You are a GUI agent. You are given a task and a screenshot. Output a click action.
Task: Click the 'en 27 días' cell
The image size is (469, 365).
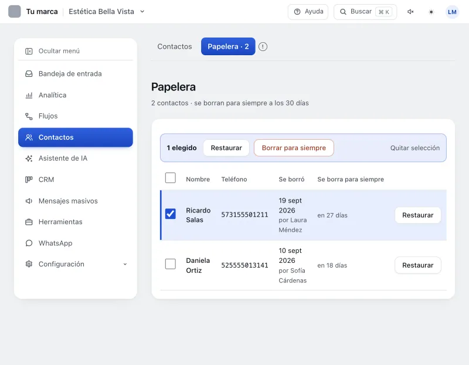point(332,215)
